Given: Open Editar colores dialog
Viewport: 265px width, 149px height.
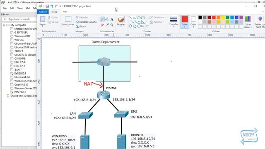Looking at the screenshot, I should (248, 22).
